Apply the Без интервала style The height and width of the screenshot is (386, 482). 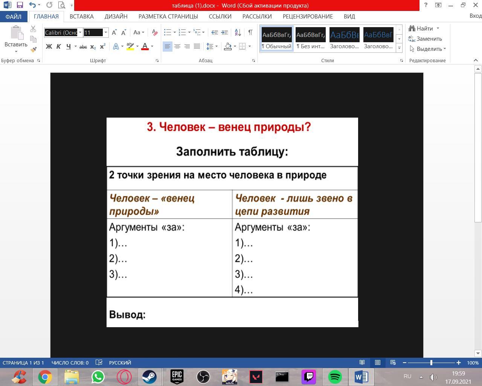click(x=311, y=39)
